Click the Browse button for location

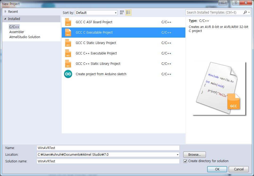194,154
